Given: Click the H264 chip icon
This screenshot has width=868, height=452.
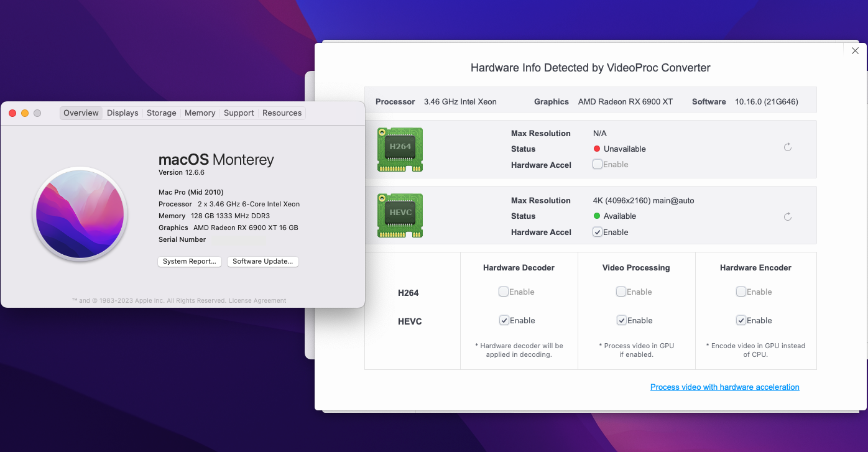Looking at the screenshot, I should [x=400, y=149].
